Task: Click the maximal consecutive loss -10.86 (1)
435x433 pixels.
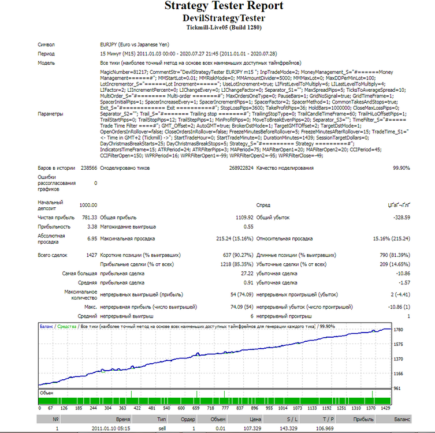Action: [x=399, y=307]
